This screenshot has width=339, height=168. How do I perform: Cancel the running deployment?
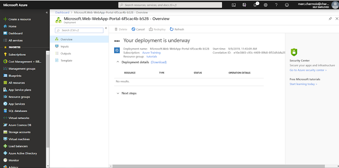[x=138, y=29]
